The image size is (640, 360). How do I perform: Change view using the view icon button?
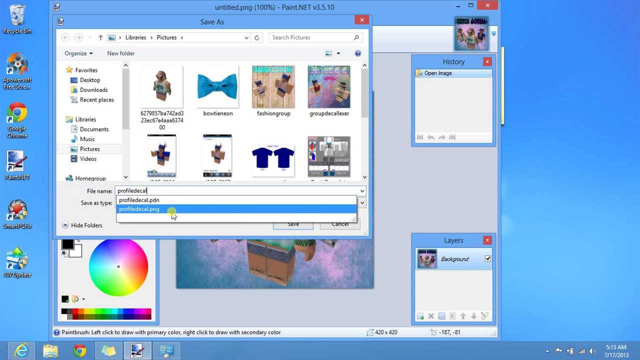point(328,53)
